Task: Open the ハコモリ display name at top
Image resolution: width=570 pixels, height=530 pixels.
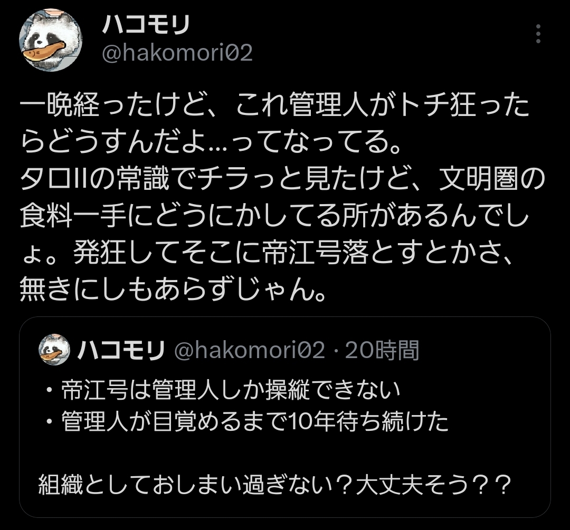Action: 146,25
